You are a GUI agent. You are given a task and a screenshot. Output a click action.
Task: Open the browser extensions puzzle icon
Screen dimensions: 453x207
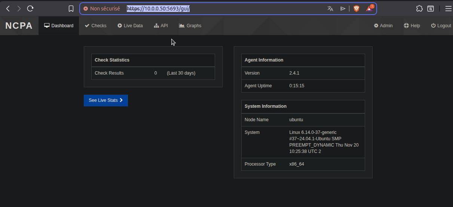coord(419,9)
